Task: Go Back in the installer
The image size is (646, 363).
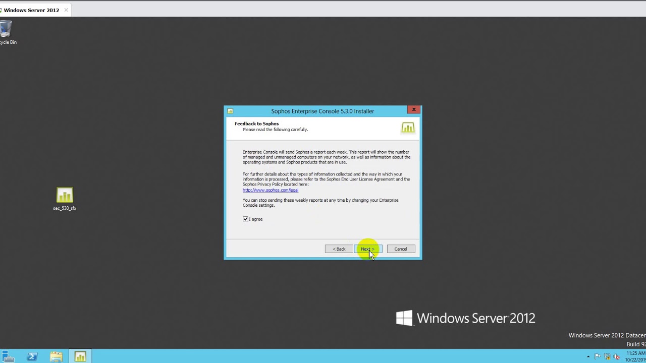Action: tap(339, 249)
